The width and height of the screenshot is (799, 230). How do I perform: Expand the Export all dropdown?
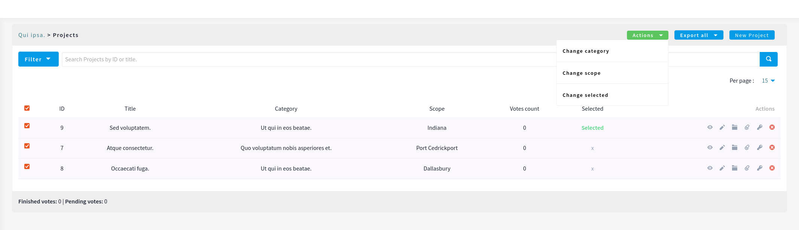tap(698, 35)
